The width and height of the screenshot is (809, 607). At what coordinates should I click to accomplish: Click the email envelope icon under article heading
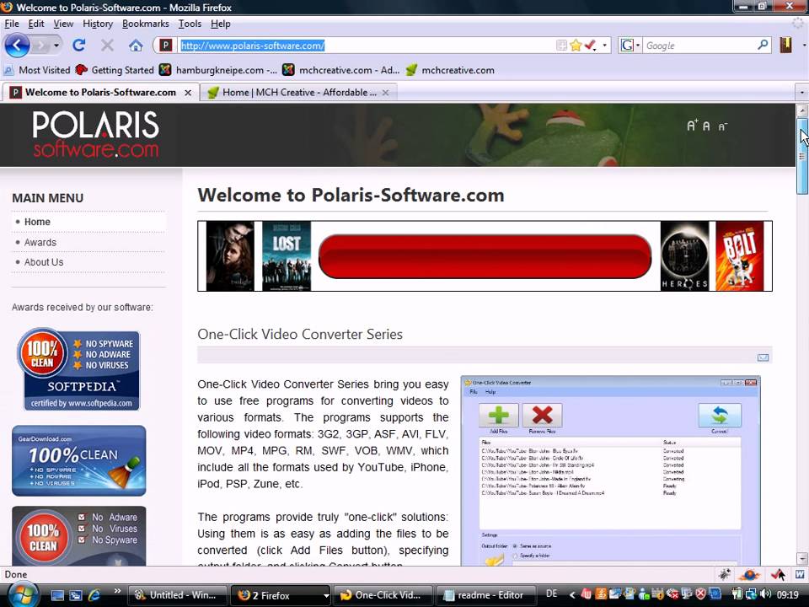point(763,357)
